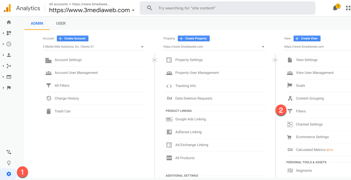
Task: Open the Attribution path icon in sidebar
Action: point(9,152)
